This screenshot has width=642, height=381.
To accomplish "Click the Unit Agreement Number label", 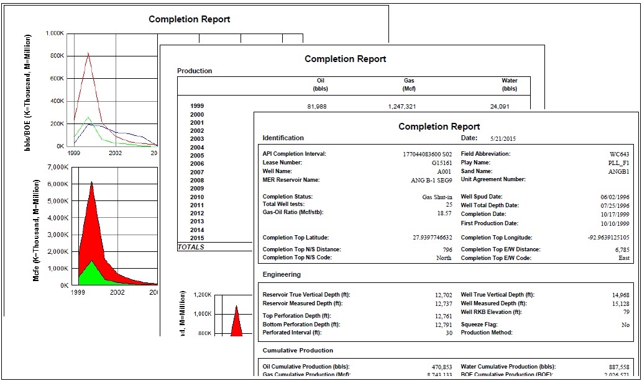I will click(x=493, y=179).
